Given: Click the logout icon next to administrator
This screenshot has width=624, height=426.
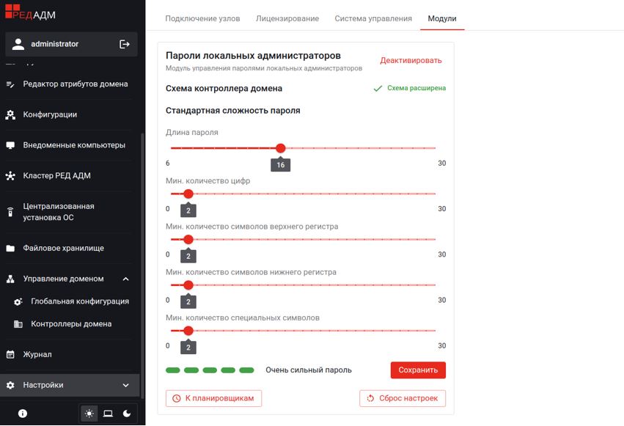Looking at the screenshot, I should click(x=124, y=44).
